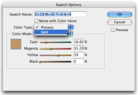The image size is (140, 95).
Task: Open the Color Mode dropdown arrows
Action: click(x=71, y=34)
